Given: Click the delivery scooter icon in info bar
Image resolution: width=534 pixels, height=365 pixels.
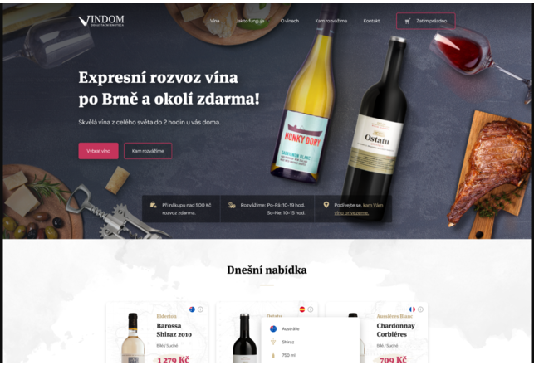Looking at the screenshot, I should pyautogui.click(x=232, y=205).
